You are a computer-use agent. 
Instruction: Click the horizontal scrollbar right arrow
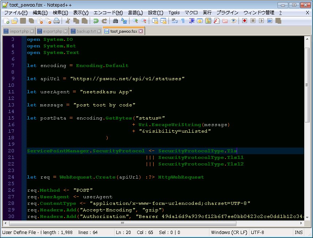click(x=301, y=223)
